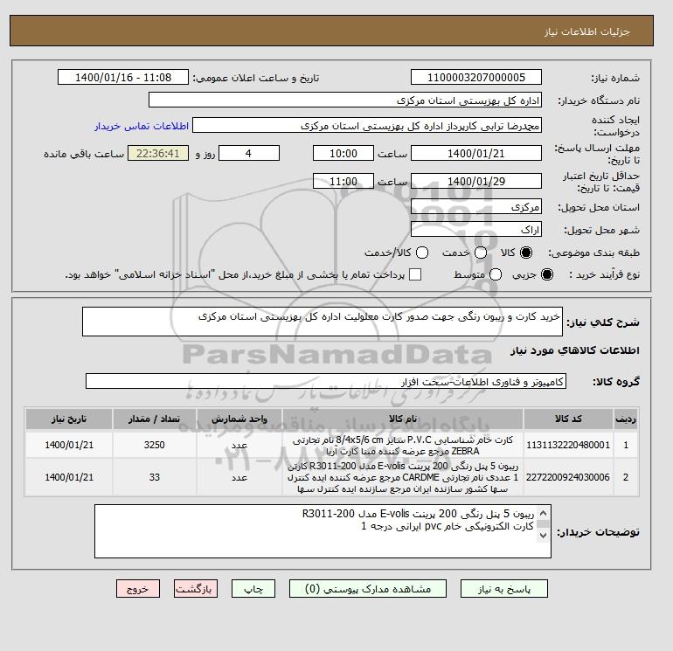This screenshot has width=673, height=651.
Task: Click the quantity cell 3250
Action: 155,445
